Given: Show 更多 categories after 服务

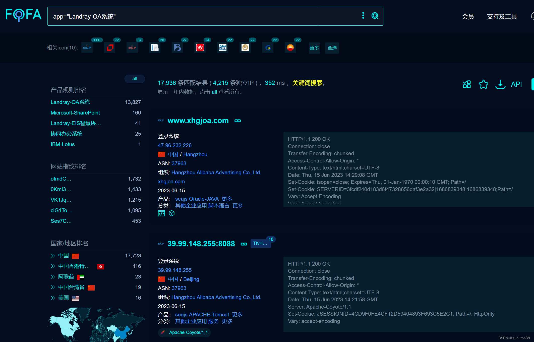Looking at the screenshot, I should [x=227, y=321].
